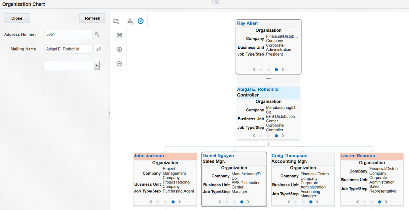
Task: Click the Mailing Name input field
Action: coord(69,49)
